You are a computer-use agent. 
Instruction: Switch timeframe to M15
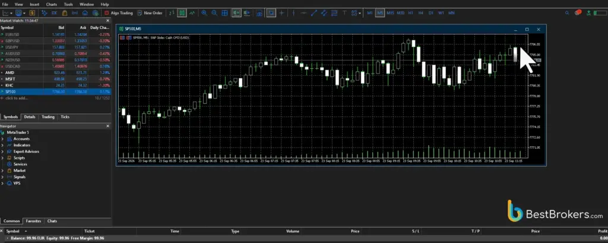pyautogui.click(x=391, y=13)
